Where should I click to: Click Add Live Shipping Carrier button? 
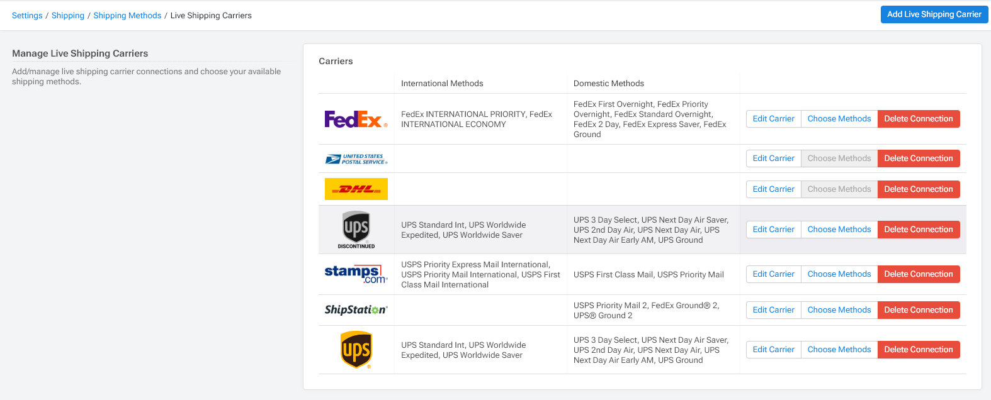pos(934,14)
